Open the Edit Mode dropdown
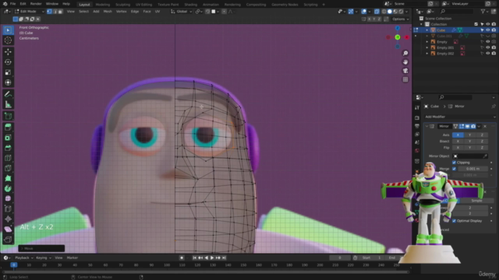The height and width of the screenshot is (280, 499). 29,12
